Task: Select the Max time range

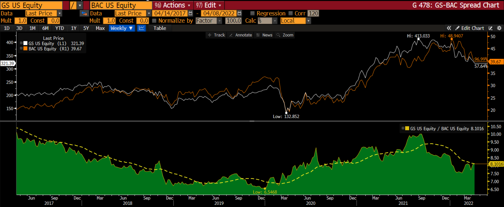Action: click(x=100, y=28)
